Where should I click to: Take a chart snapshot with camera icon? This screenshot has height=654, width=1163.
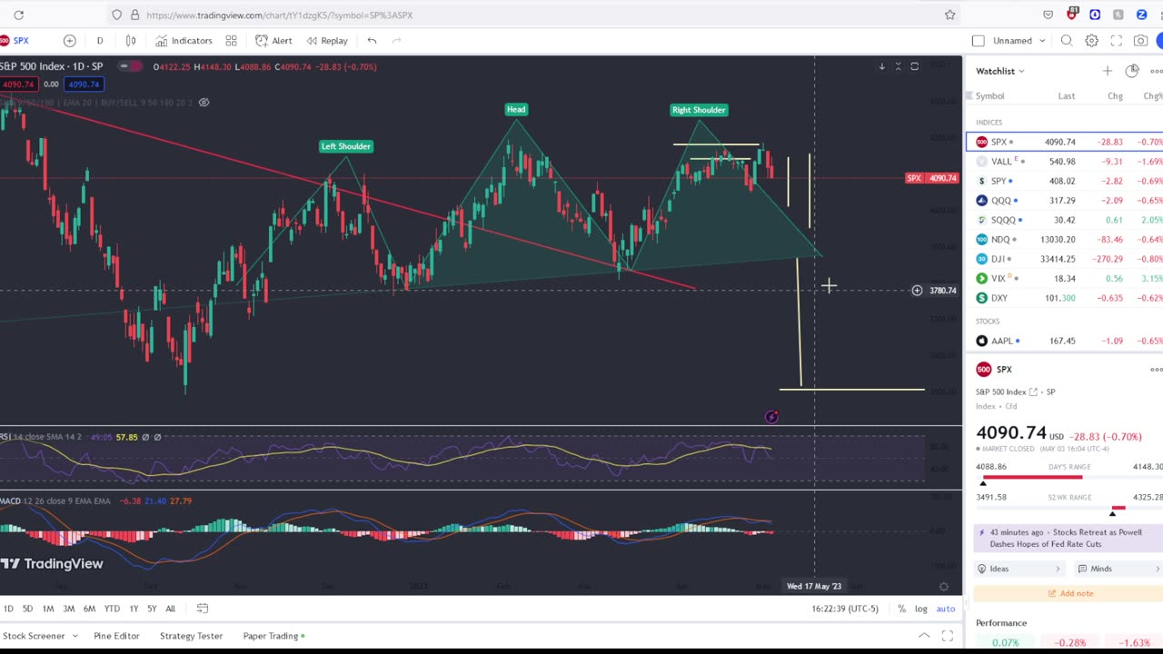[x=1140, y=40]
